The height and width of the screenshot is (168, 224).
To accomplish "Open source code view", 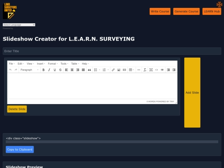I will click(156, 70).
